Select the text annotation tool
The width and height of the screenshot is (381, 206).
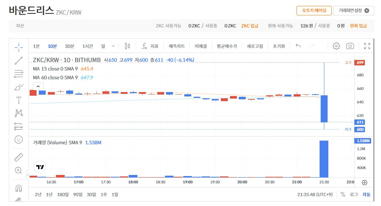(x=19, y=100)
